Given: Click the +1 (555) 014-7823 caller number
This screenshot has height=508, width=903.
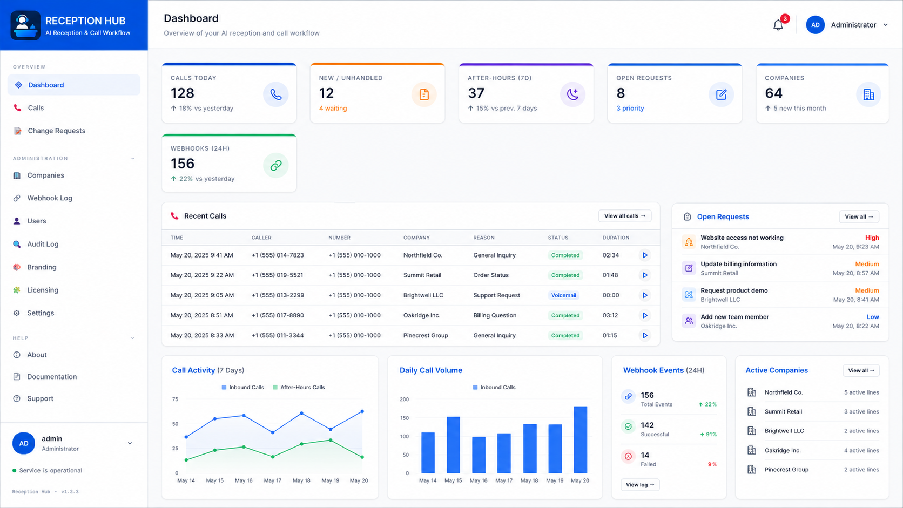Looking at the screenshot, I should 278,255.
